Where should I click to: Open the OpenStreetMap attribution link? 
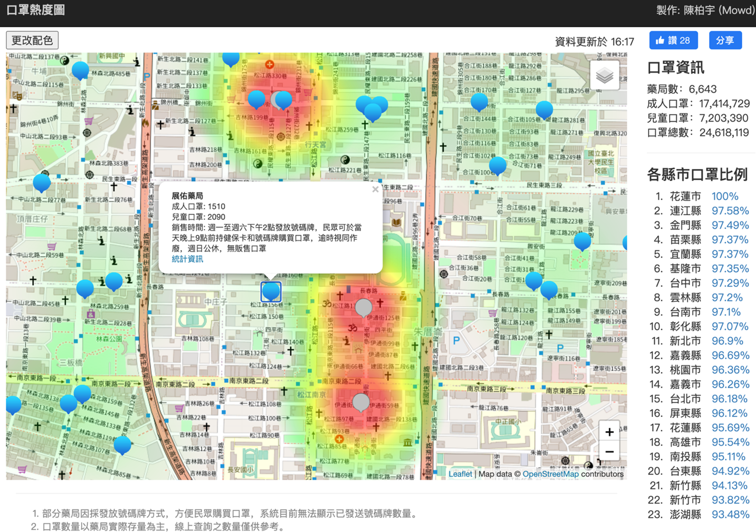550,474
